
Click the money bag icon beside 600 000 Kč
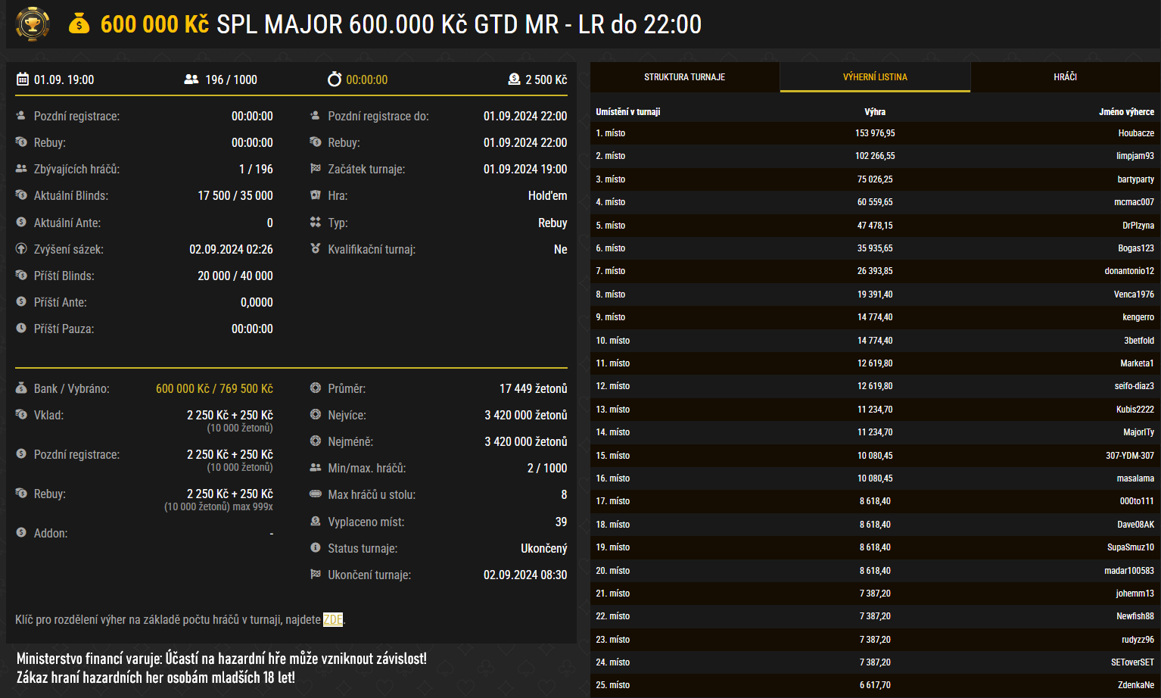(79, 24)
